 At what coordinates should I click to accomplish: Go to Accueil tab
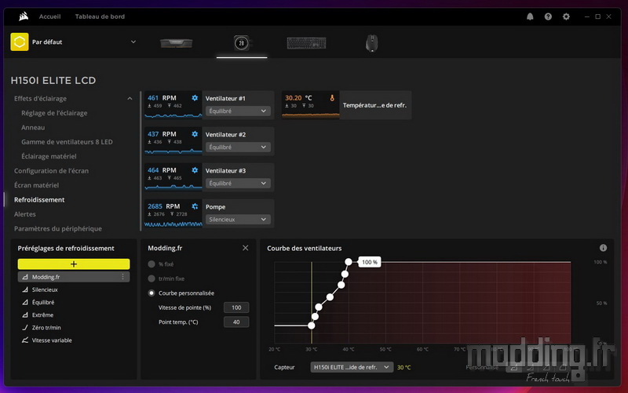(x=49, y=16)
